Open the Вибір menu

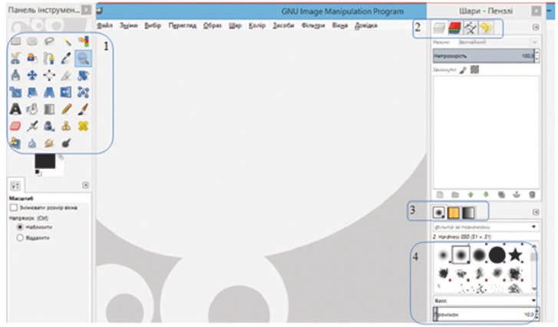click(x=153, y=25)
